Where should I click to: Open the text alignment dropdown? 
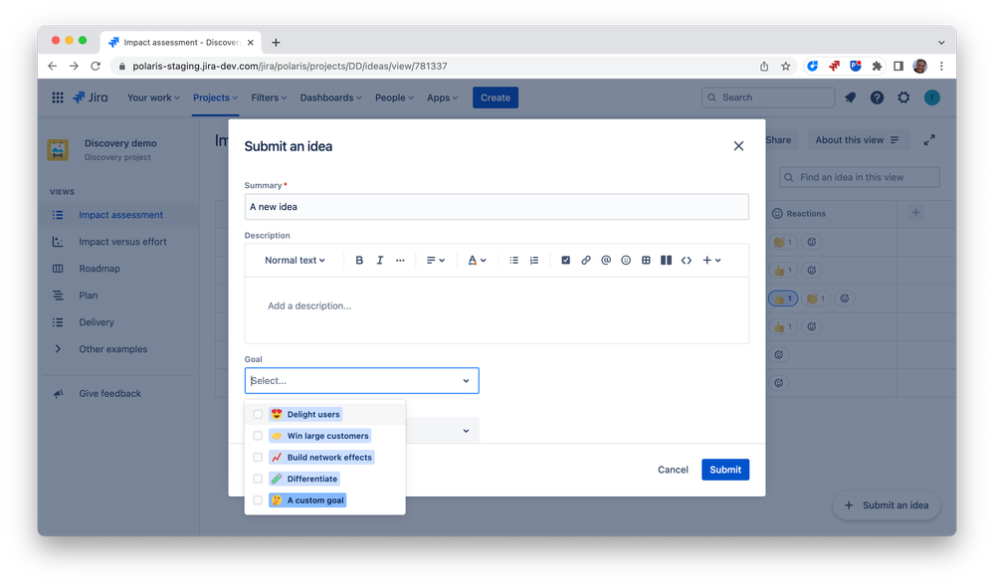436,260
